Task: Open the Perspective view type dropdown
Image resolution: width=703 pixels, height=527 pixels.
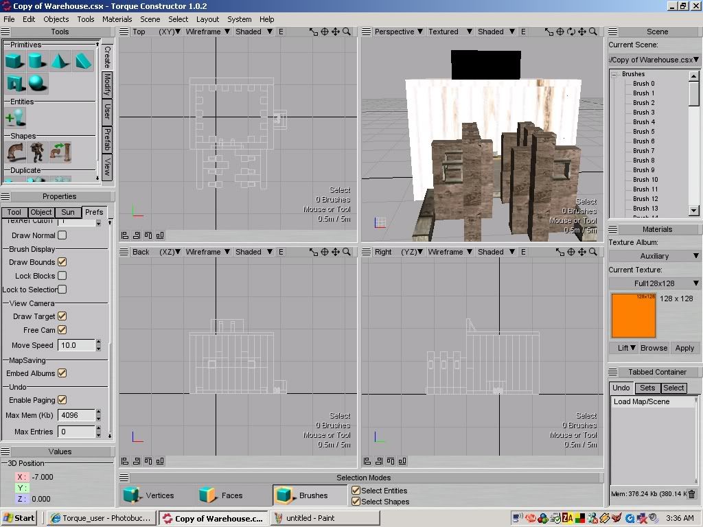Action: coord(398,32)
